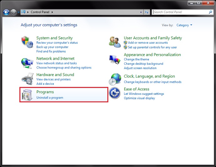The width and height of the screenshot is (216, 167).
Task: Click Change keyboards or other input methods
Action: (x=152, y=82)
